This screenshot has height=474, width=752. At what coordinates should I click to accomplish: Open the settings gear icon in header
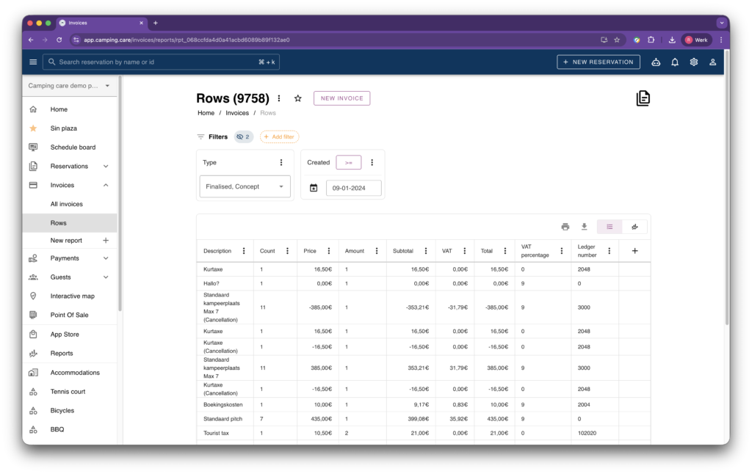pos(693,62)
